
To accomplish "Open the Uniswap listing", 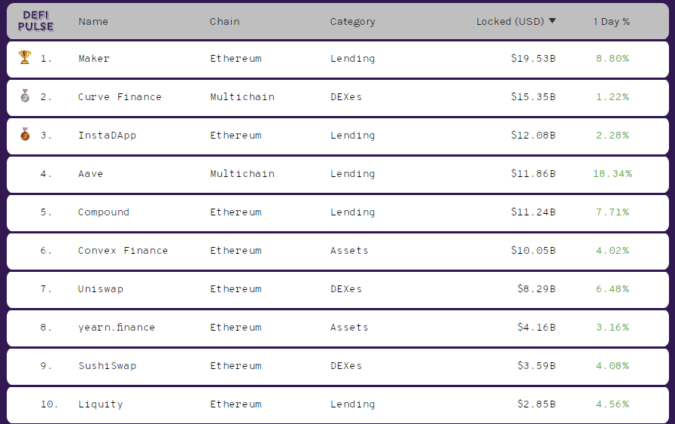I will point(101,288).
